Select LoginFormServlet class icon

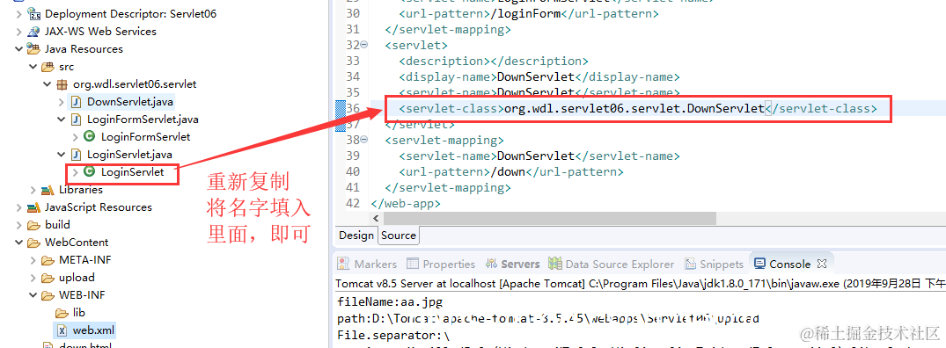point(90,137)
